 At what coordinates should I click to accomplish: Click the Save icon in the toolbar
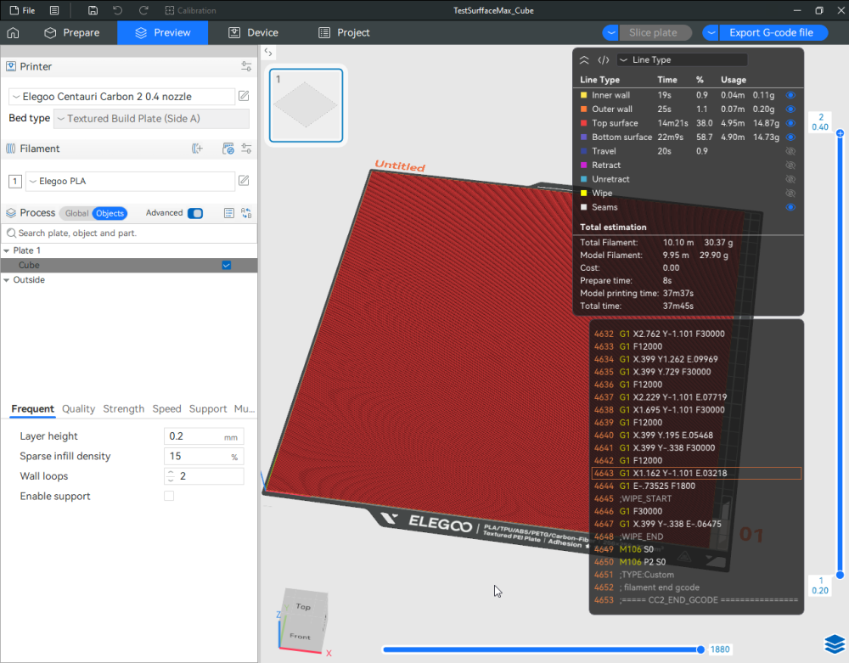point(93,10)
